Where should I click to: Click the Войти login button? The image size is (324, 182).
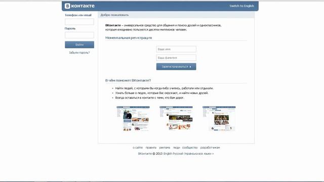tap(79, 44)
